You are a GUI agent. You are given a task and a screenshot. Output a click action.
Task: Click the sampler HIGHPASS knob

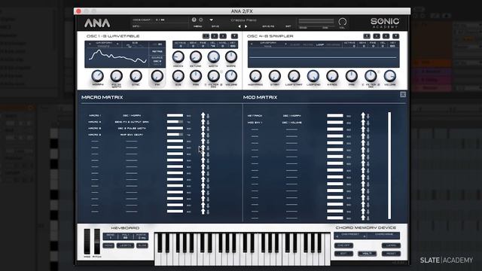click(255, 75)
